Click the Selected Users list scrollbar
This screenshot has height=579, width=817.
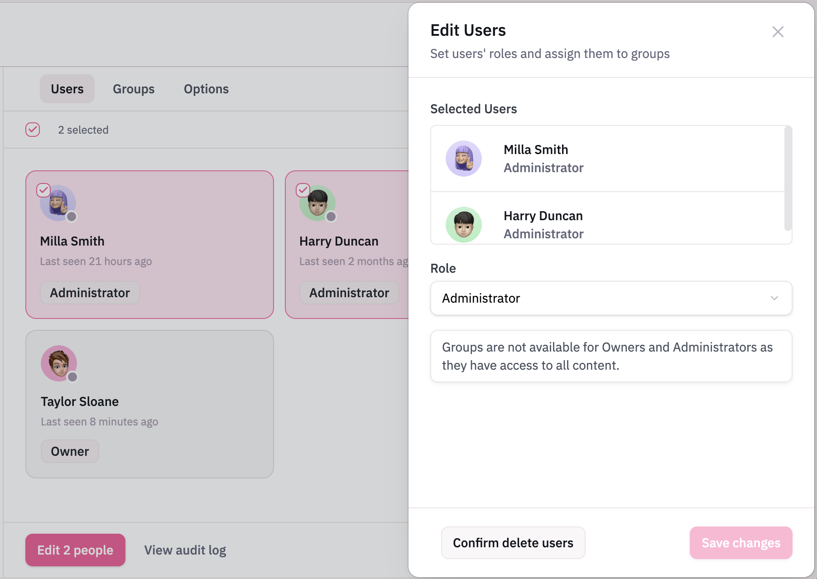click(788, 179)
